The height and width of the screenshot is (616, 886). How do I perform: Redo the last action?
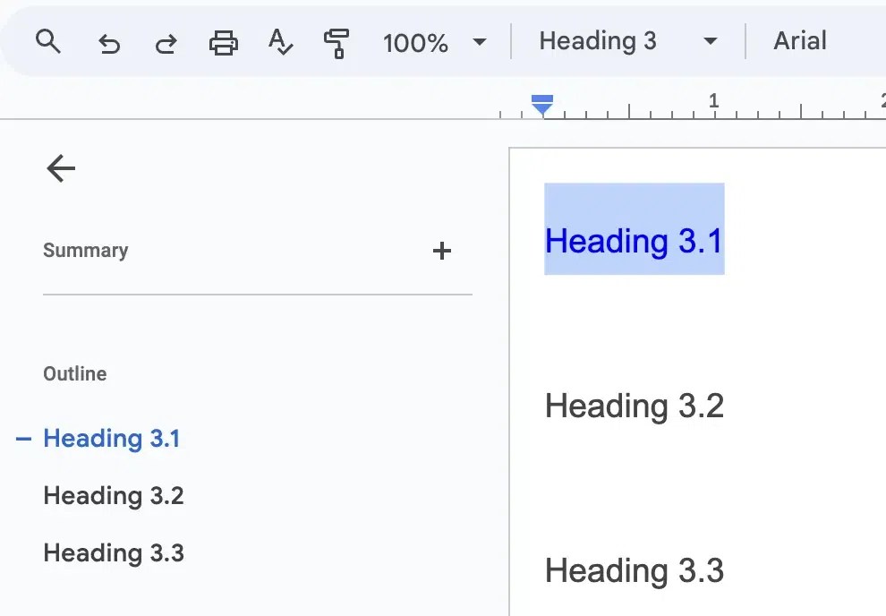(x=166, y=41)
